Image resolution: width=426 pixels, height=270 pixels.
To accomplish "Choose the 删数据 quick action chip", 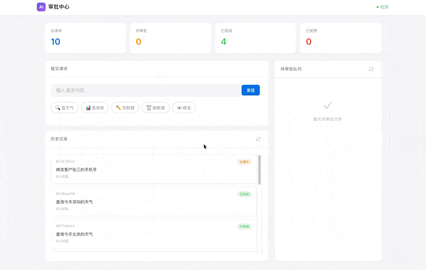I will coord(155,108).
